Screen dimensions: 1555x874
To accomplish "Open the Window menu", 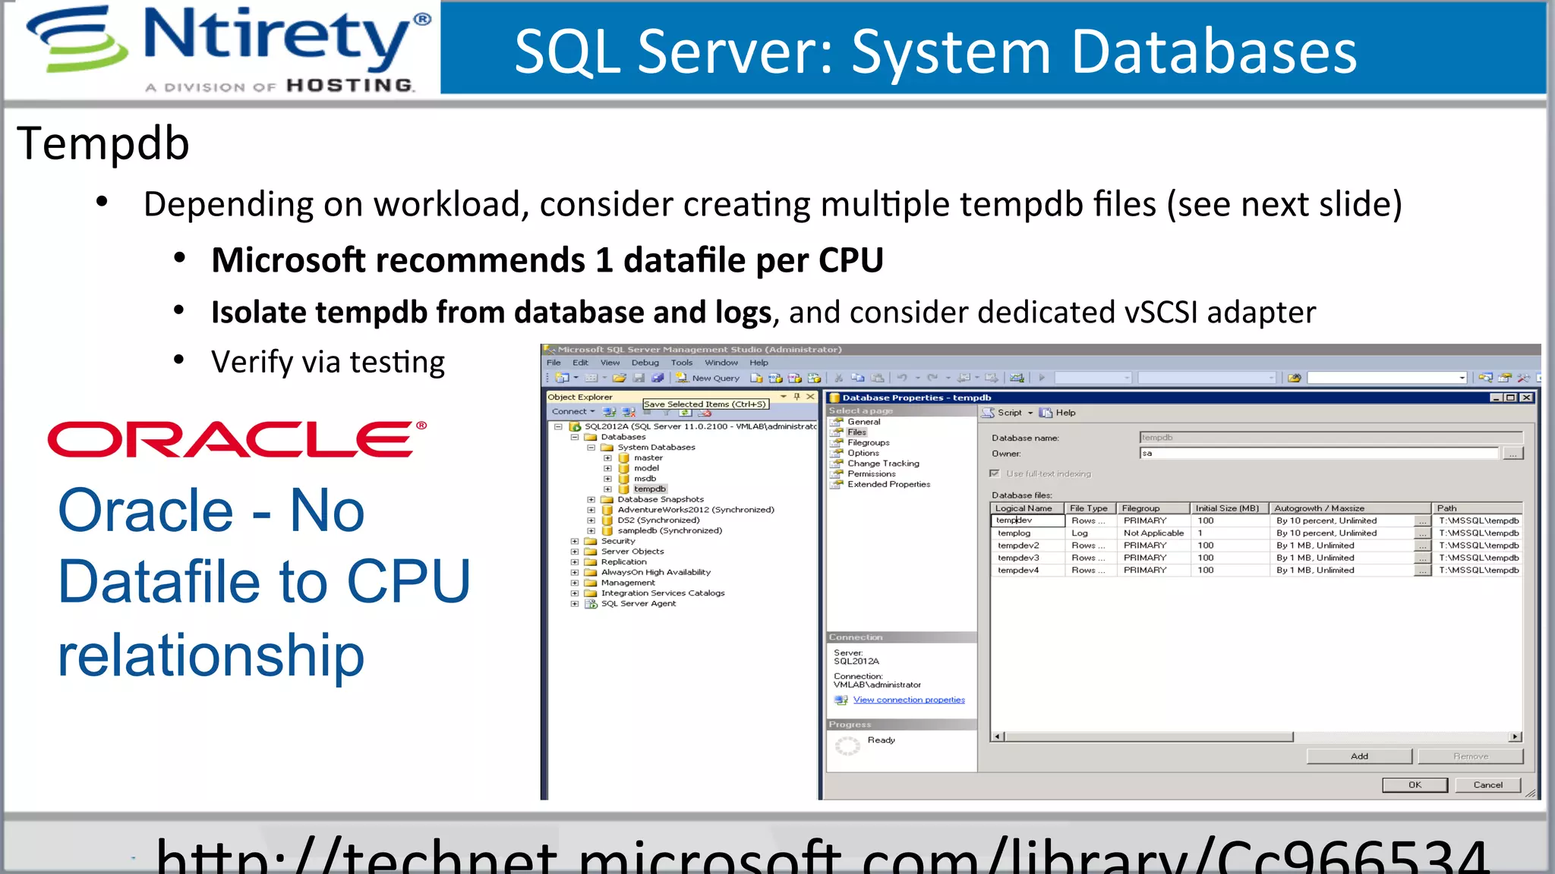I will (x=721, y=363).
